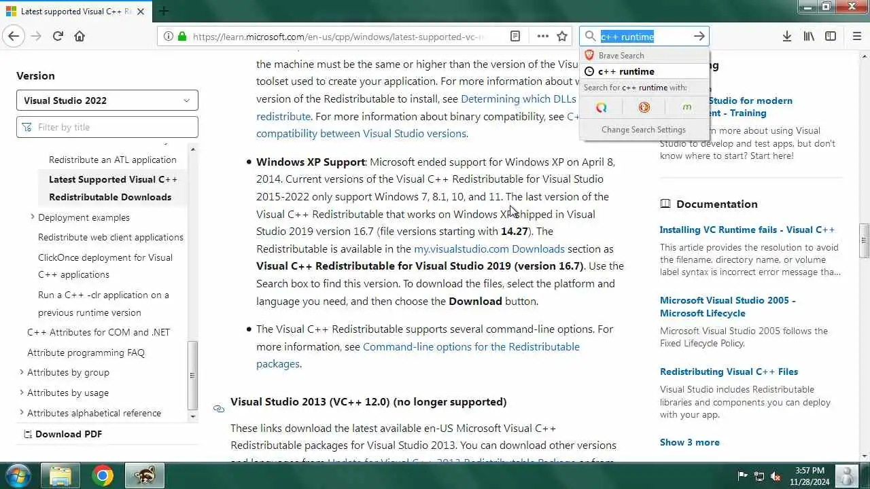This screenshot has height=489, width=870.
Task: Switch to raccoon browser taskbar icon
Action: coord(144,475)
